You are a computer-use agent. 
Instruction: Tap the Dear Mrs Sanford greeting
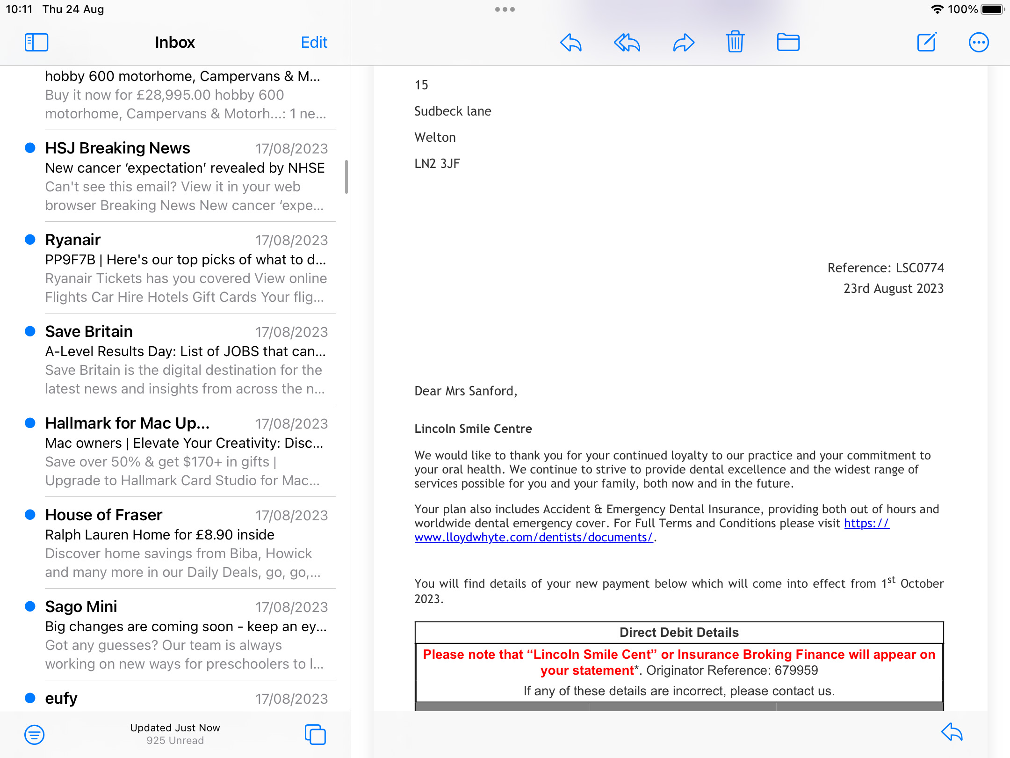point(466,391)
